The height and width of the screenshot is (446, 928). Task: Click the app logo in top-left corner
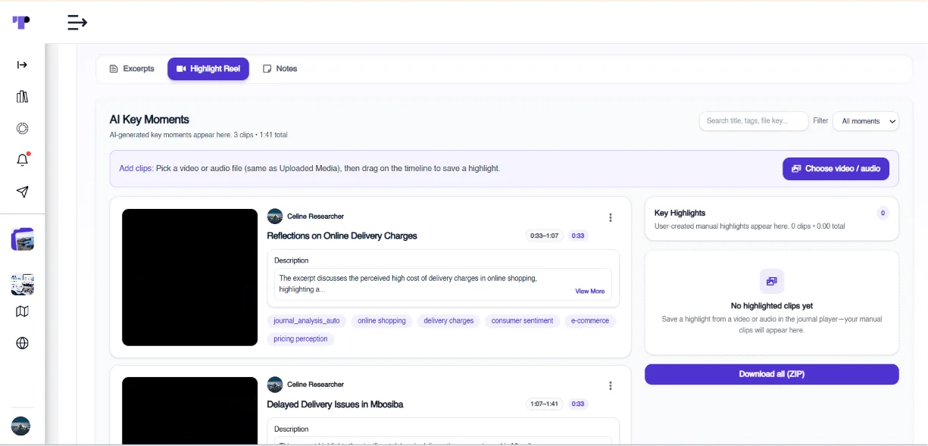[21, 22]
